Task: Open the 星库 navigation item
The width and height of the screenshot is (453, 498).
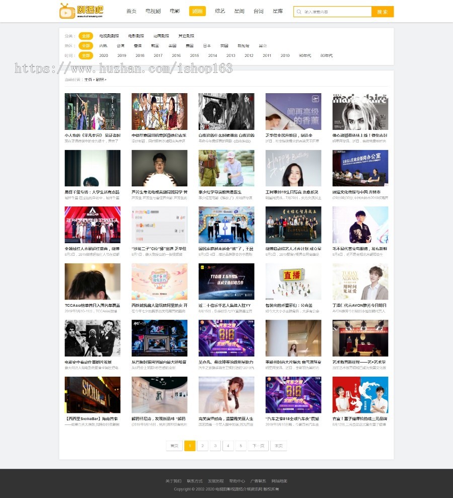Action: [278, 11]
